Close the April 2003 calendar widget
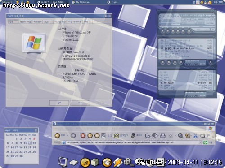 36,130
